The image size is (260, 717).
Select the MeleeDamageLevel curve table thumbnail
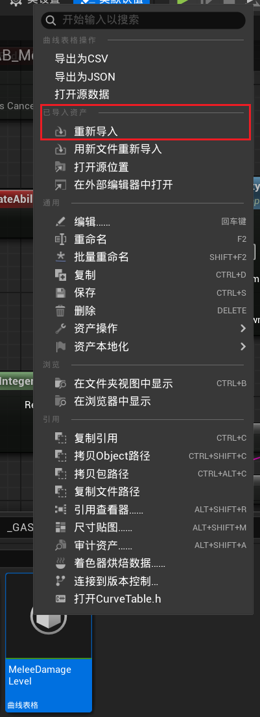pos(49,642)
